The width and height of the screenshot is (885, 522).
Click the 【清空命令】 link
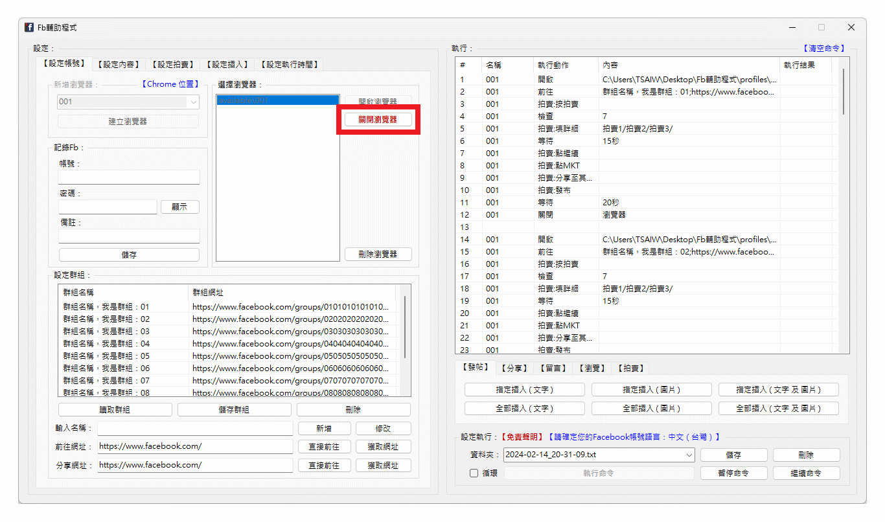pyautogui.click(x=824, y=49)
